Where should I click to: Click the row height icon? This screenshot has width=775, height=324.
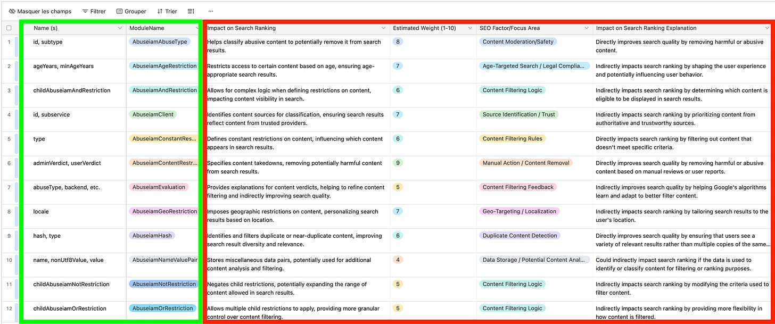coord(191,11)
